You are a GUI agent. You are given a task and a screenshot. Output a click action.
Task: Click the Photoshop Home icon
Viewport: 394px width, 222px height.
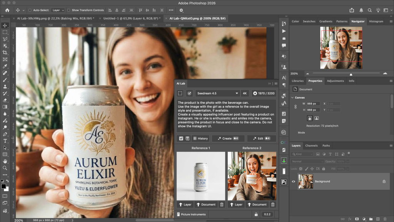point(7,10)
